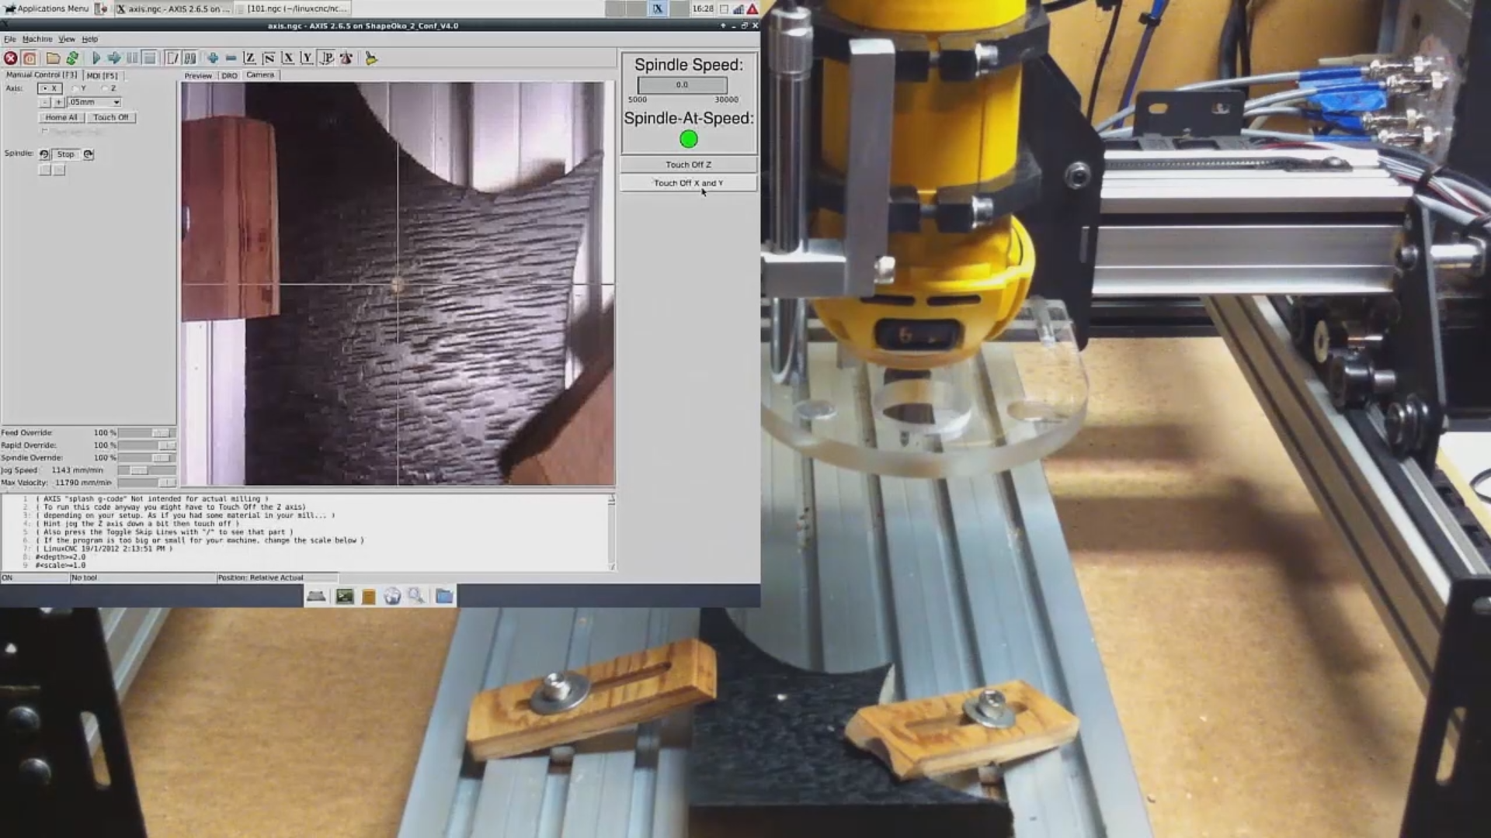Reload the current G-code program
Viewport: 1491px width, 838px height.
click(73, 58)
